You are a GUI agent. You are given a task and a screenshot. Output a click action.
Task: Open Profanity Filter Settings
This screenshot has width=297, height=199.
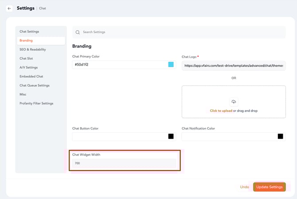tap(36, 103)
